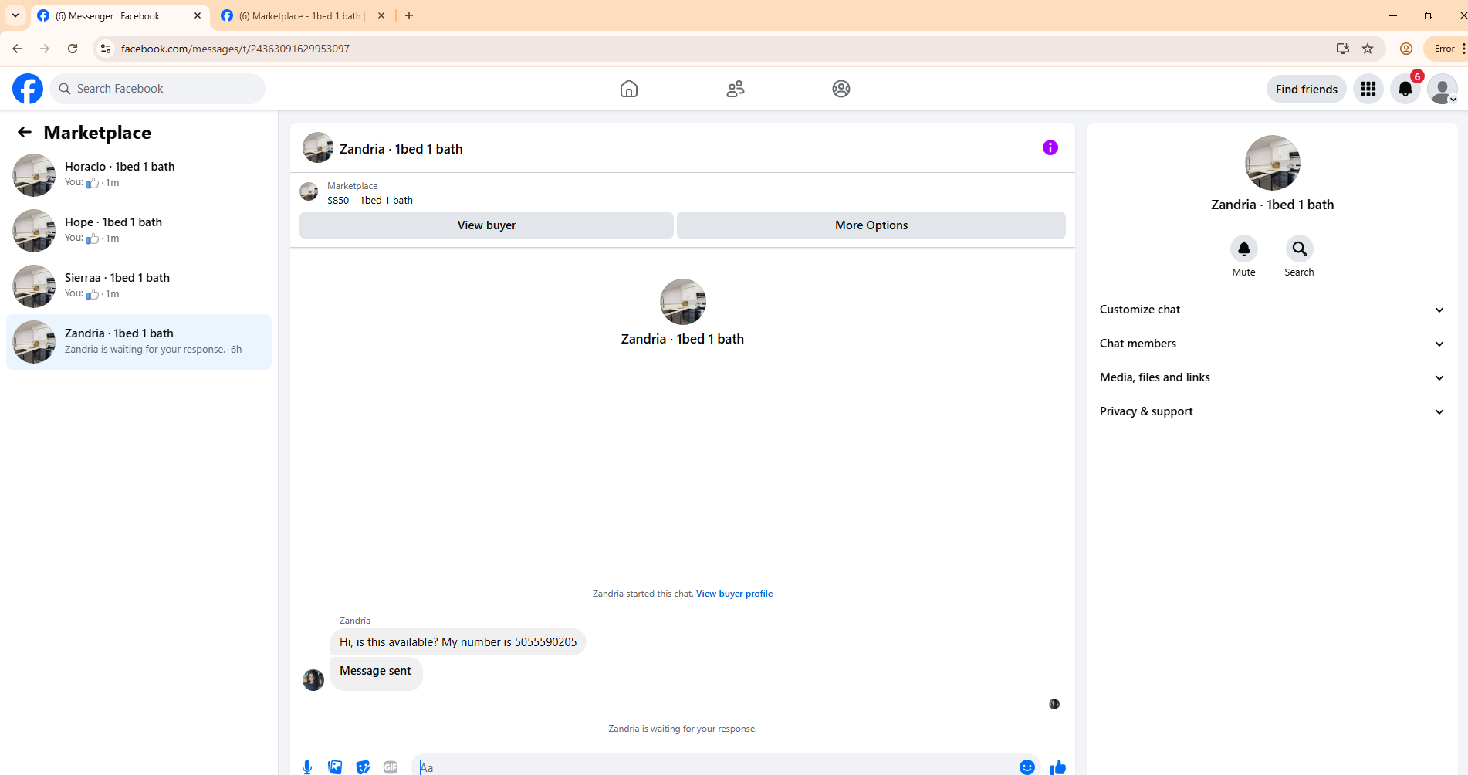Switch to Marketplace - 1bed 1 bath tab

click(301, 15)
